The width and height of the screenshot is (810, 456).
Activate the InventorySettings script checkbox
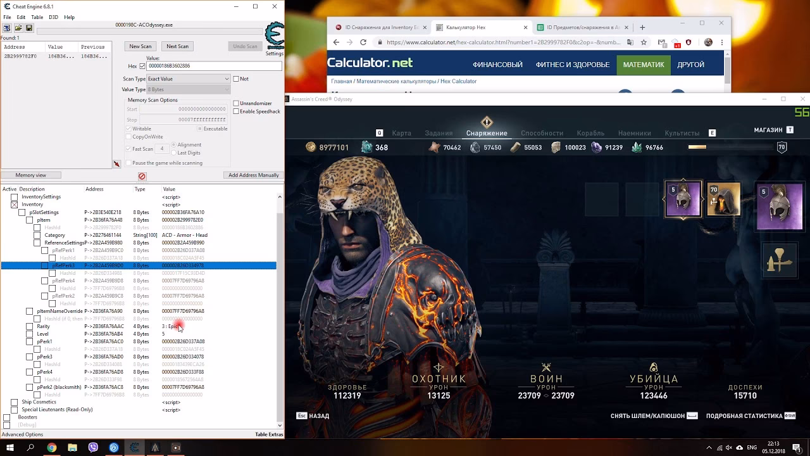pos(14,197)
